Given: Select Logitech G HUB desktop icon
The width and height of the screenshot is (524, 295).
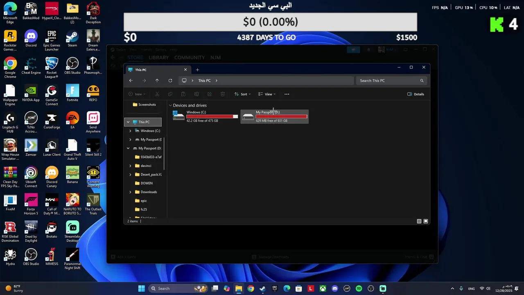Looking at the screenshot, I should [x=10, y=122].
